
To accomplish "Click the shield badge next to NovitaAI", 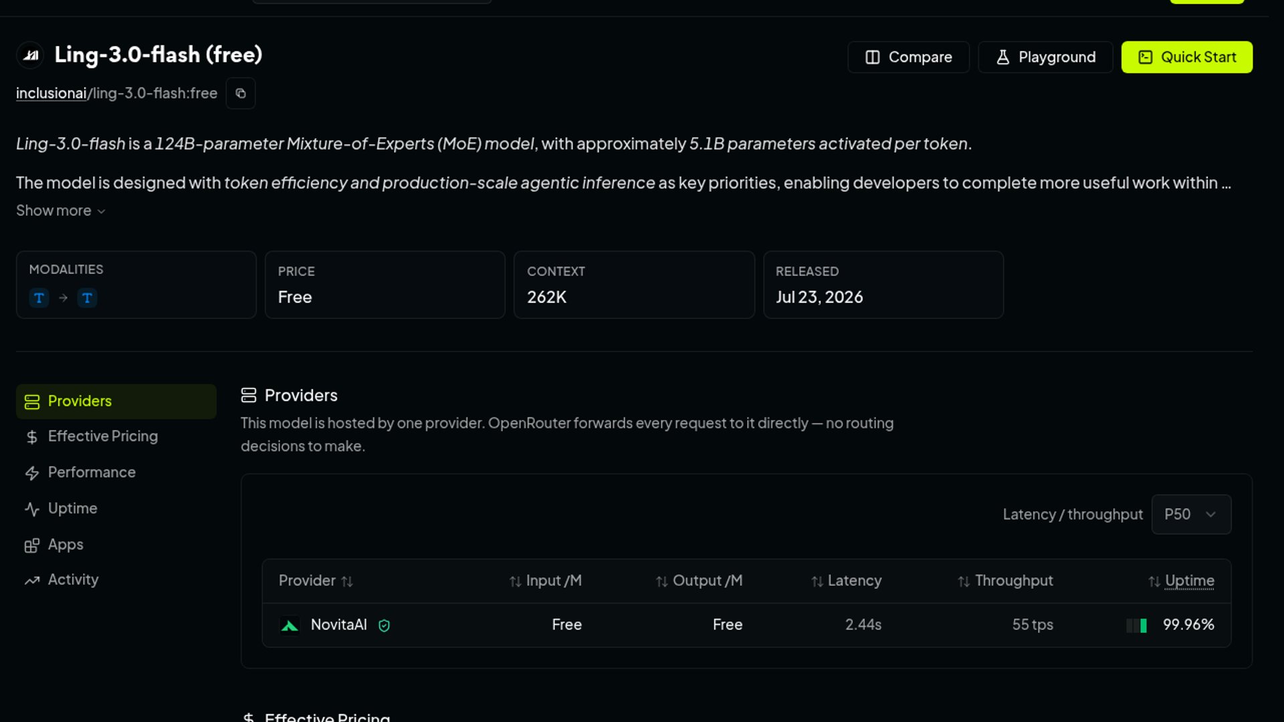I will (384, 626).
